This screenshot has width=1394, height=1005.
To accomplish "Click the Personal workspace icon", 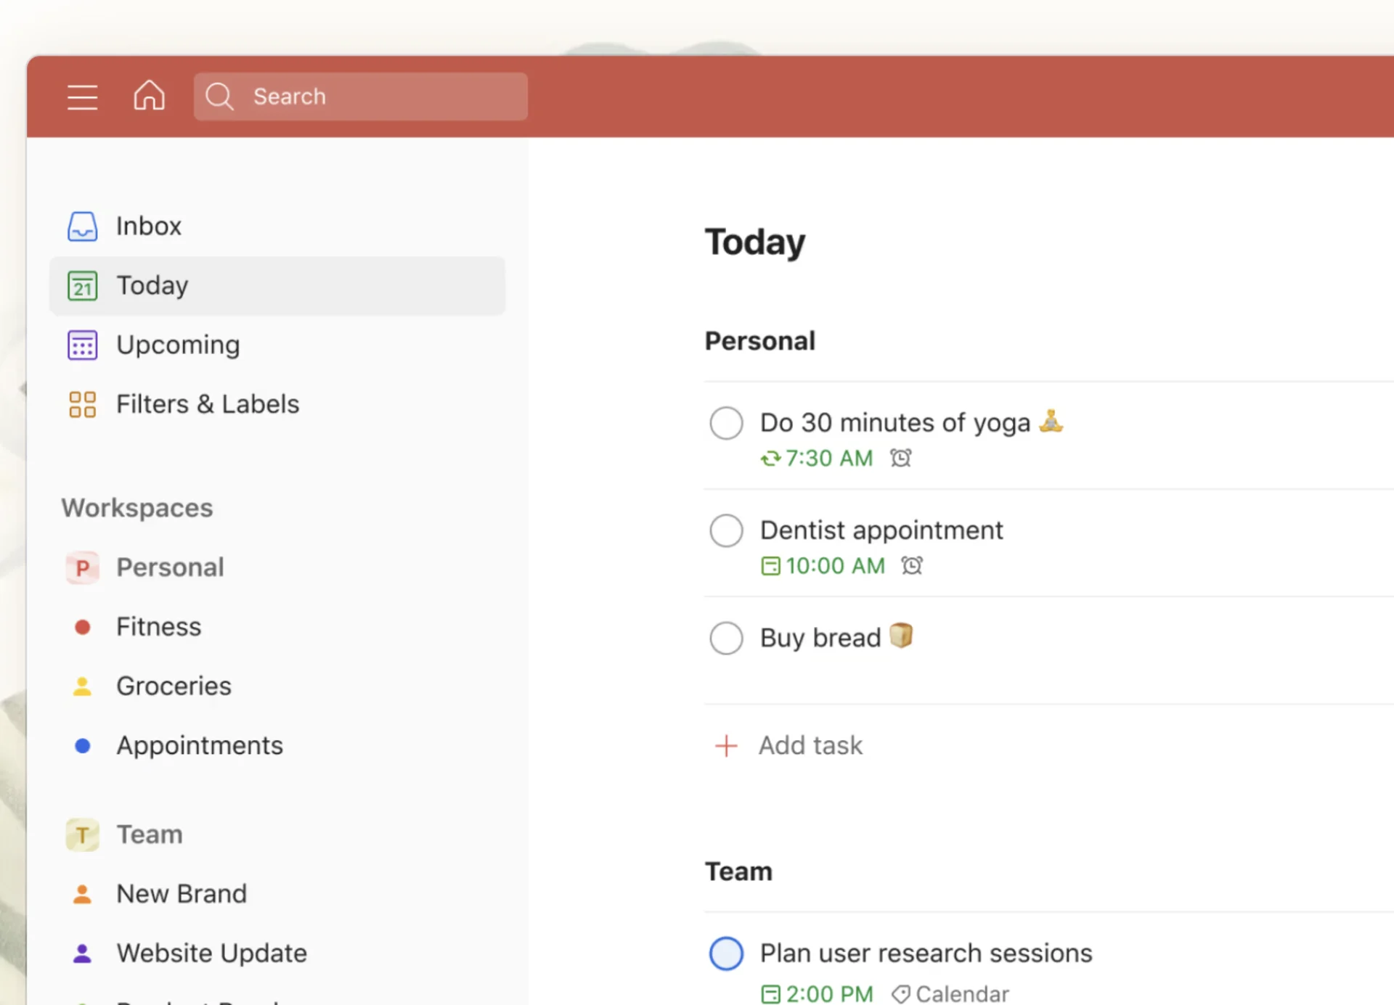I will pos(82,567).
